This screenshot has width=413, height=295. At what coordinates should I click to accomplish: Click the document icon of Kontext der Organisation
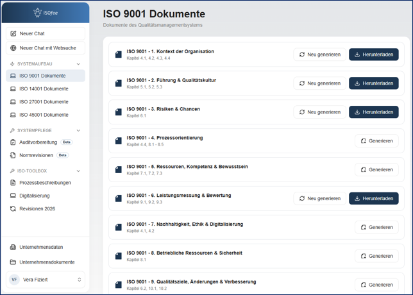119,55
